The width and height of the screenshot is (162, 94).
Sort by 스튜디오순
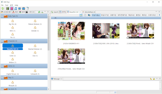pyautogui.click(x=152, y=15)
